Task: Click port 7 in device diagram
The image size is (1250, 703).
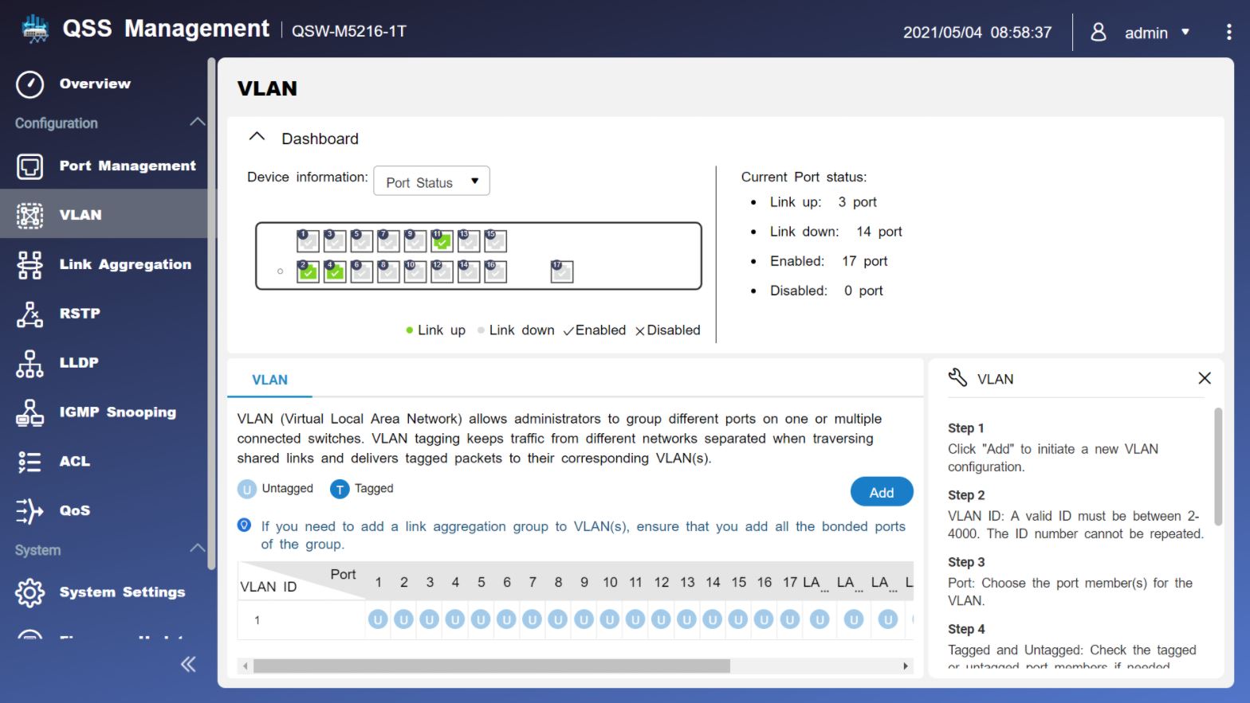Action: [388, 240]
